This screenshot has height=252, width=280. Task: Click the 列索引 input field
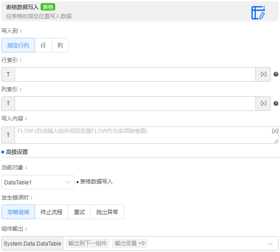[135, 104]
